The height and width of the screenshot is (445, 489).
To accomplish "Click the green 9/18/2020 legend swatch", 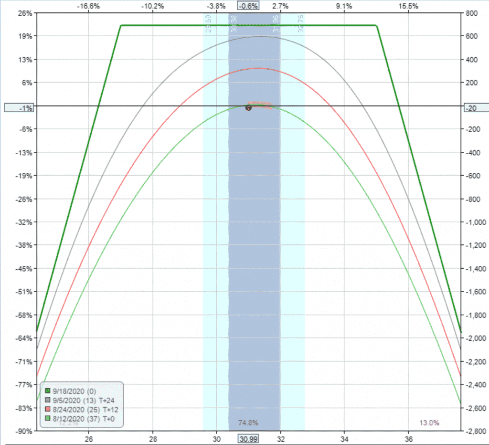I will point(48,391).
